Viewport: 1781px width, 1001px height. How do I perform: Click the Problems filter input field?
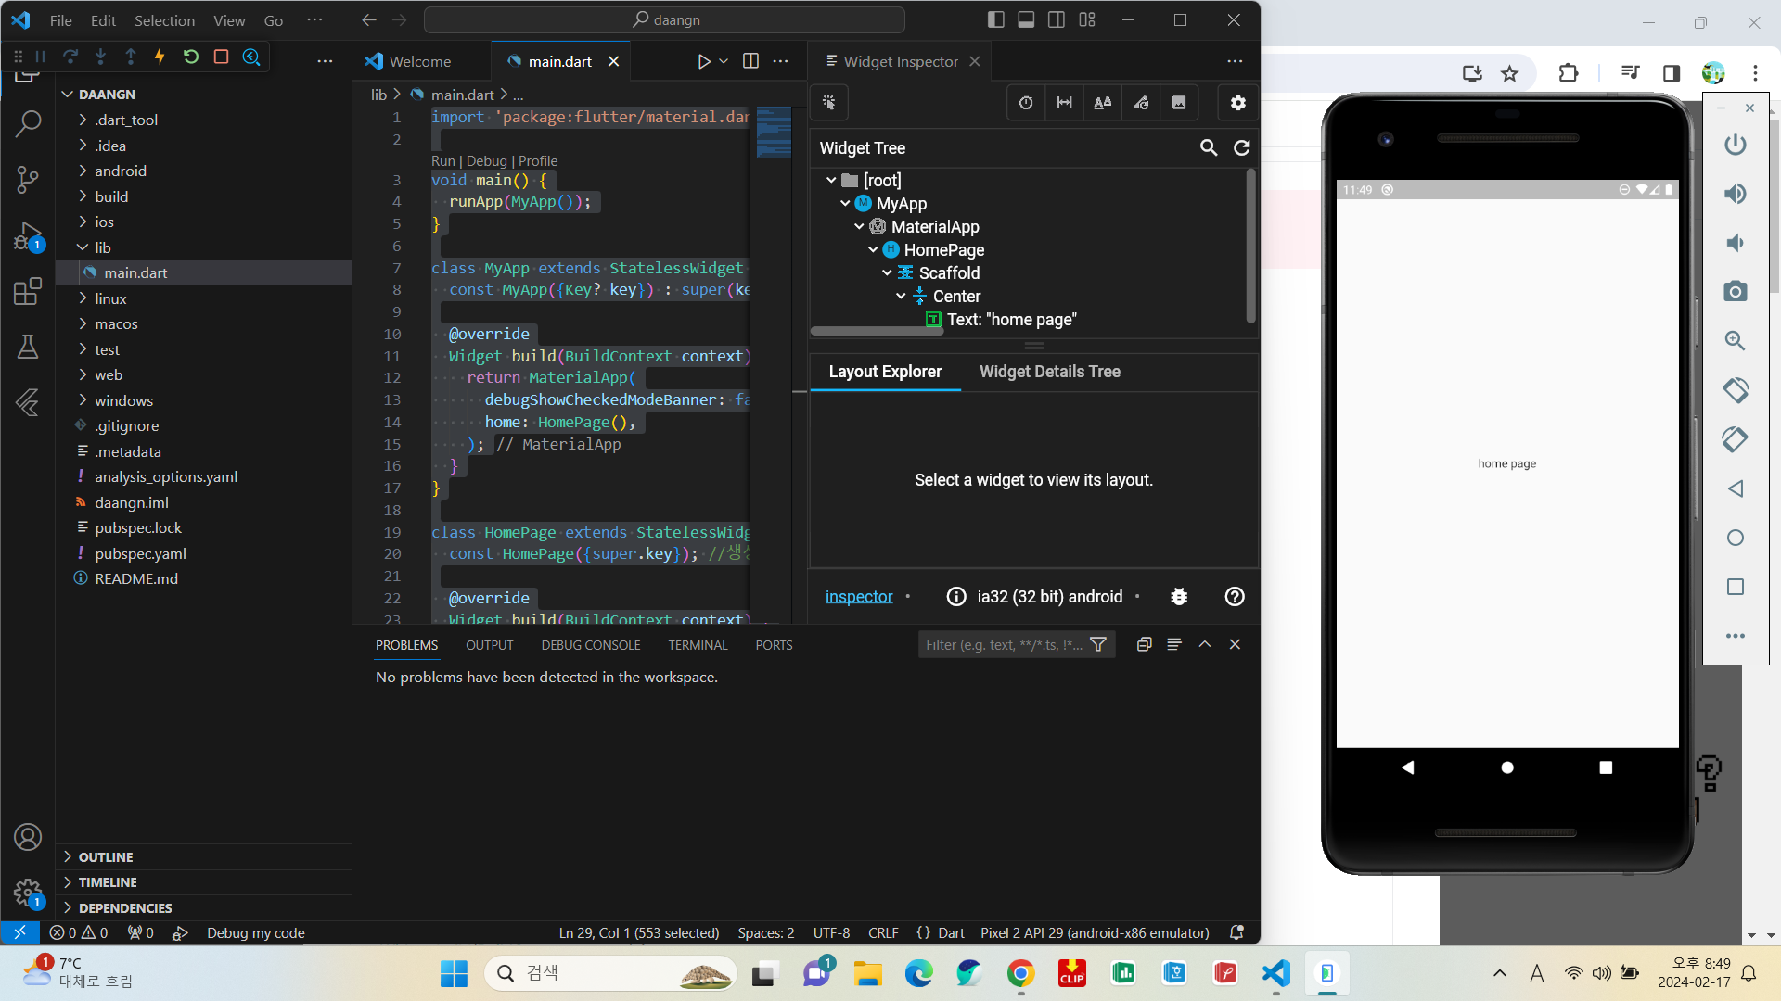pos(1003,645)
